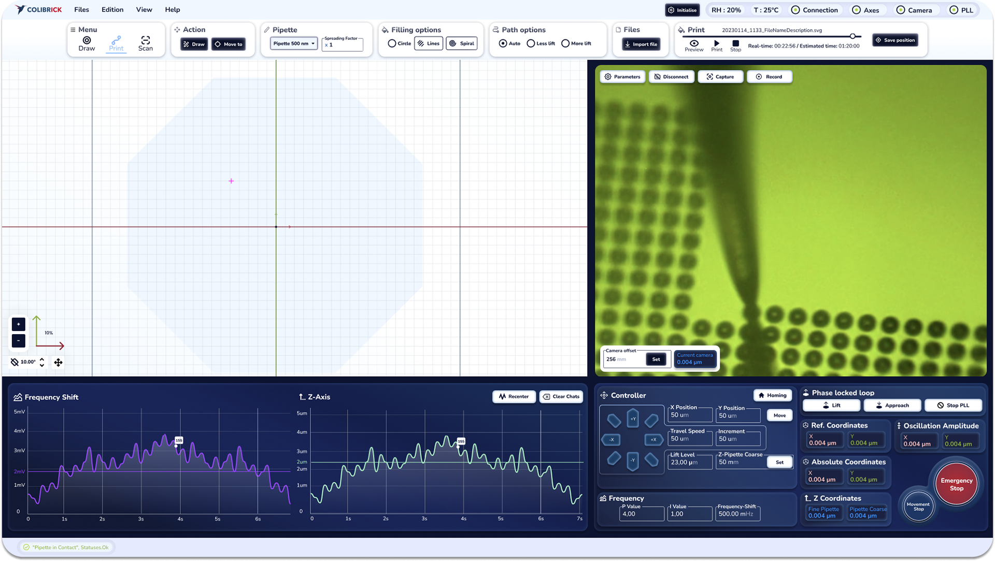Open the Edition menu
The width and height of the screenshot is (995, 561).
click(112, 10)
